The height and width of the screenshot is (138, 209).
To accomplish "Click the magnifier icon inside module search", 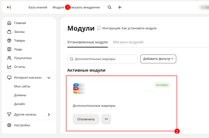I will pos(71,59).
